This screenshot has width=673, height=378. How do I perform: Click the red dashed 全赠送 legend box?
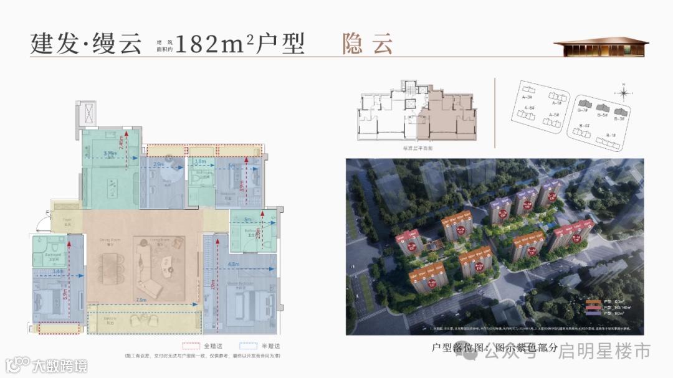[x=191, y=346]
